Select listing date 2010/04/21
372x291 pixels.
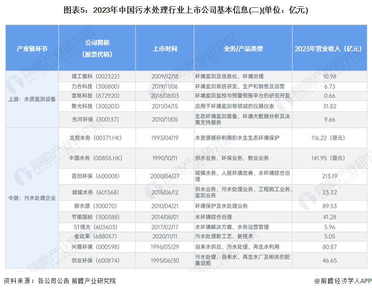(x=165, y=206)
